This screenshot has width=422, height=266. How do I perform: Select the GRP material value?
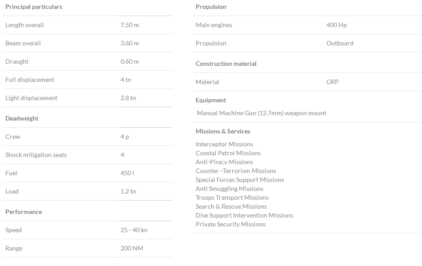332,82
